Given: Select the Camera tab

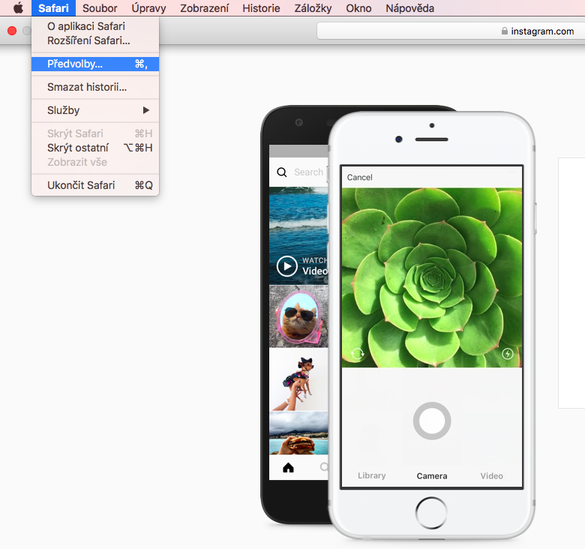Looking at the screenshot, I should click(432, 476).
